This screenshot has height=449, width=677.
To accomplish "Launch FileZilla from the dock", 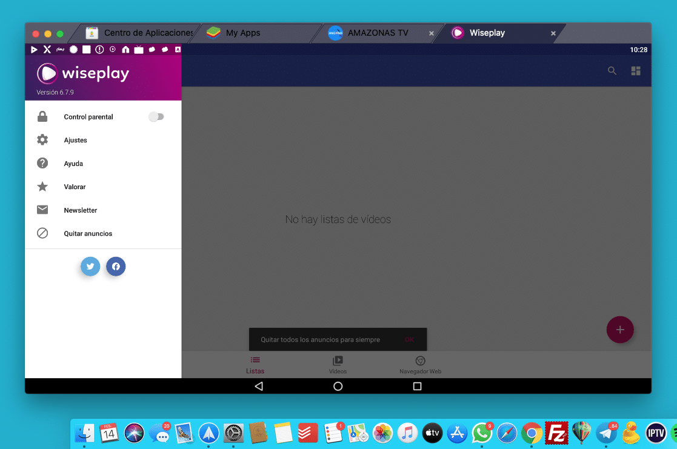I will click(x=556, y=433).
